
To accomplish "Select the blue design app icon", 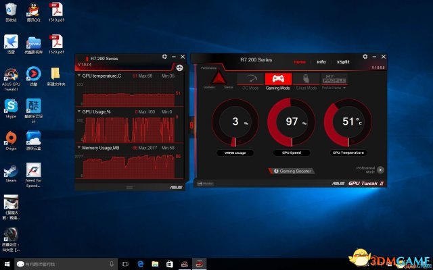I will [x=33, y=111].
